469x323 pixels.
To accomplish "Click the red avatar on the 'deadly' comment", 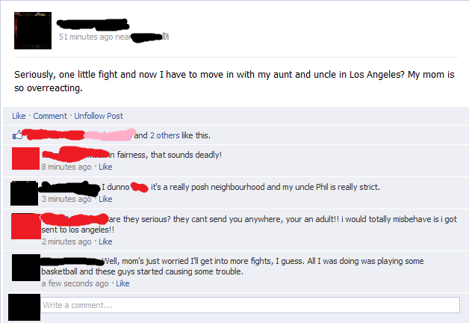I will [25, 159].
